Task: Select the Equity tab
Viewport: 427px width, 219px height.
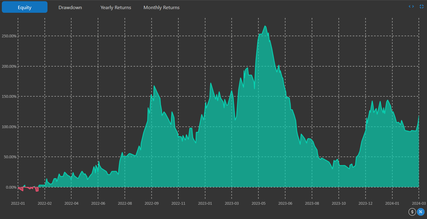Action: point(25,7)
